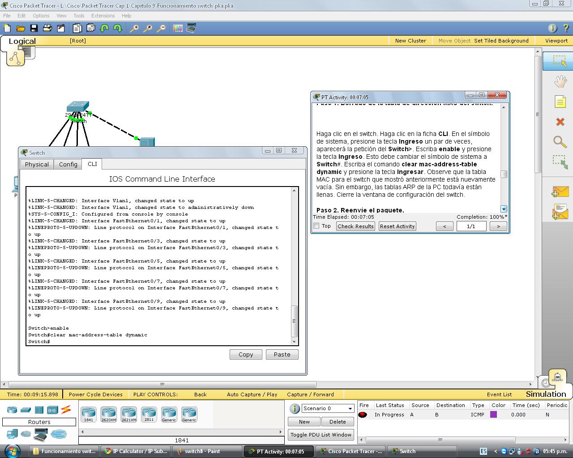Viewport: 573px width, 458px height.
Task: Click the purple PDU color swatch
Action: coord(493,415)
